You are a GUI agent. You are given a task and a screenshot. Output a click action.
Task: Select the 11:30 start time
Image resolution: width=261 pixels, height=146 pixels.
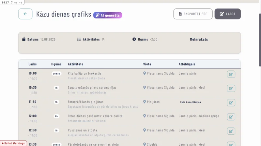32,102
